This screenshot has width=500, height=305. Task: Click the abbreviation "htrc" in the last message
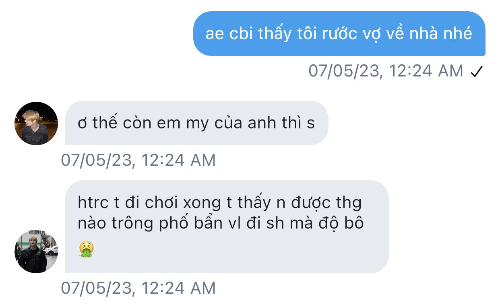pyautogui.click(x=93, y=203)
